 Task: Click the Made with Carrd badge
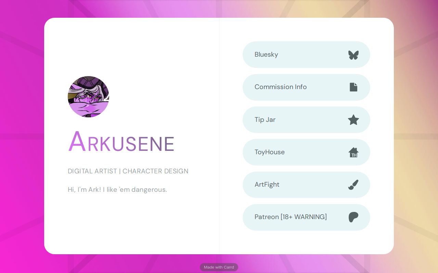[219, 267]
